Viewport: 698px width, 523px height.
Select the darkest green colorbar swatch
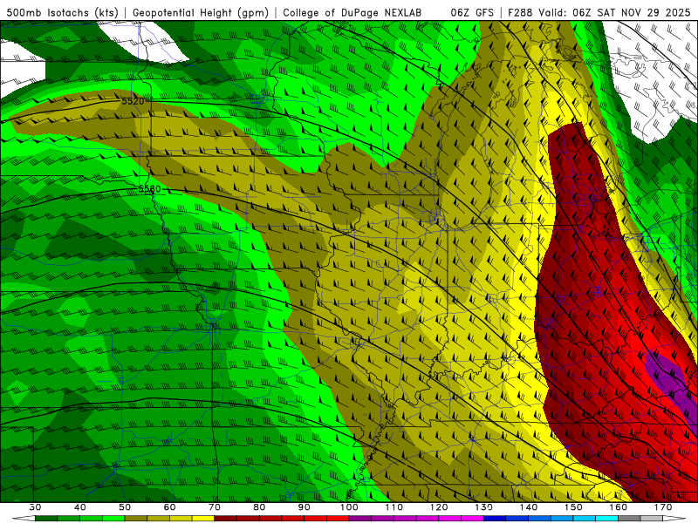[x=46, y=519]
